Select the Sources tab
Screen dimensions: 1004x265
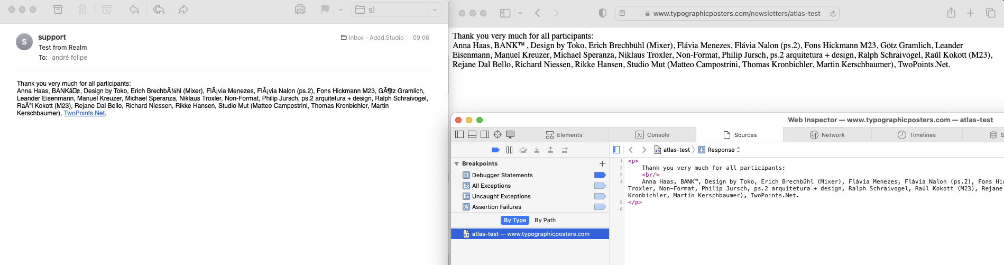[x=740, y=135]
